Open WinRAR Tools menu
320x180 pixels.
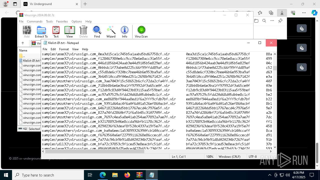point(49,21)
